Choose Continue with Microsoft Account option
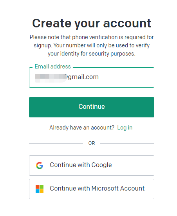The image size is (177, 216). pyautogui.click(x=92, y=189)
